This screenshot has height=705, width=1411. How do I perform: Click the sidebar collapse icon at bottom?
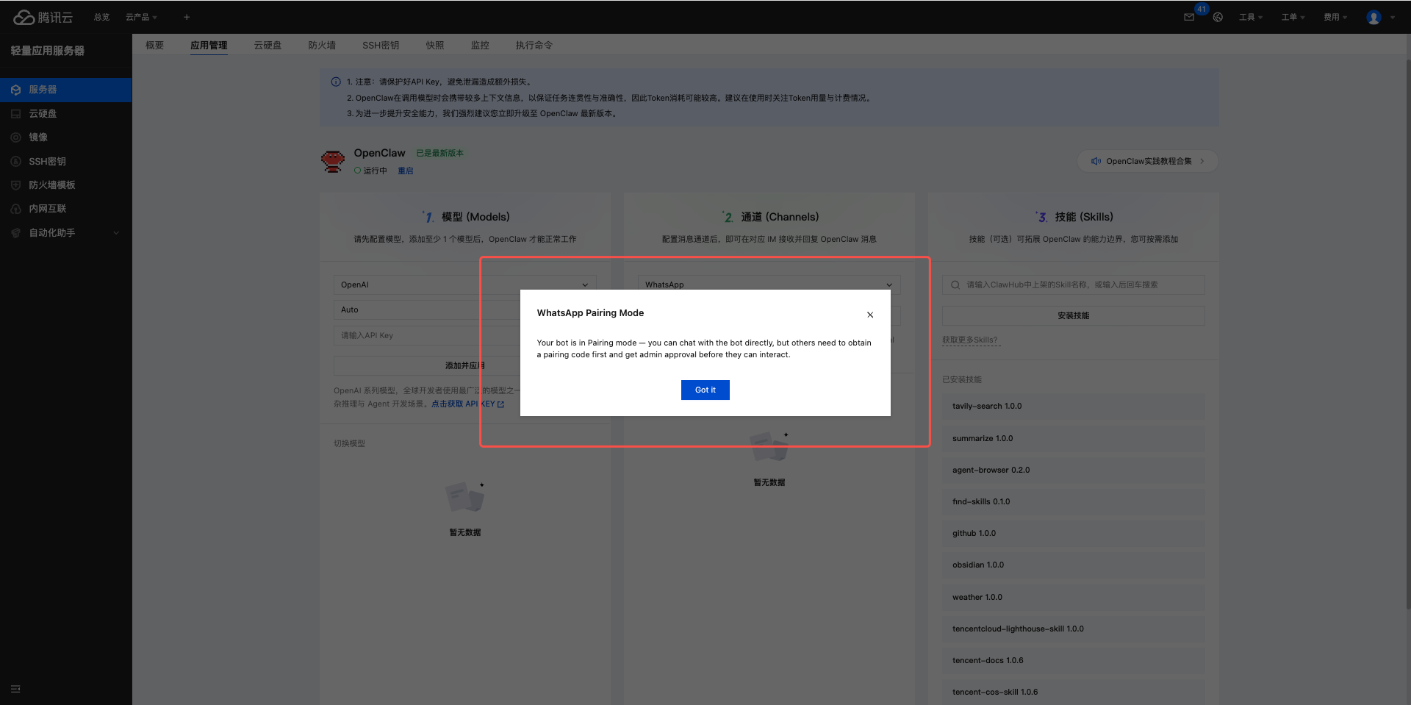(x=15, y=689)
